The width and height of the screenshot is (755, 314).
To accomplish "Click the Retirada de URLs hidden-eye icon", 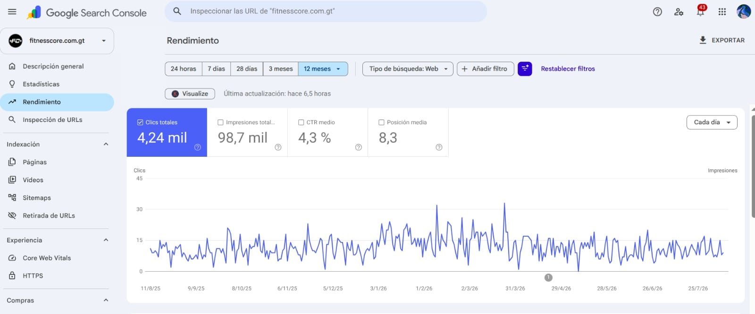I will [12, 216].
